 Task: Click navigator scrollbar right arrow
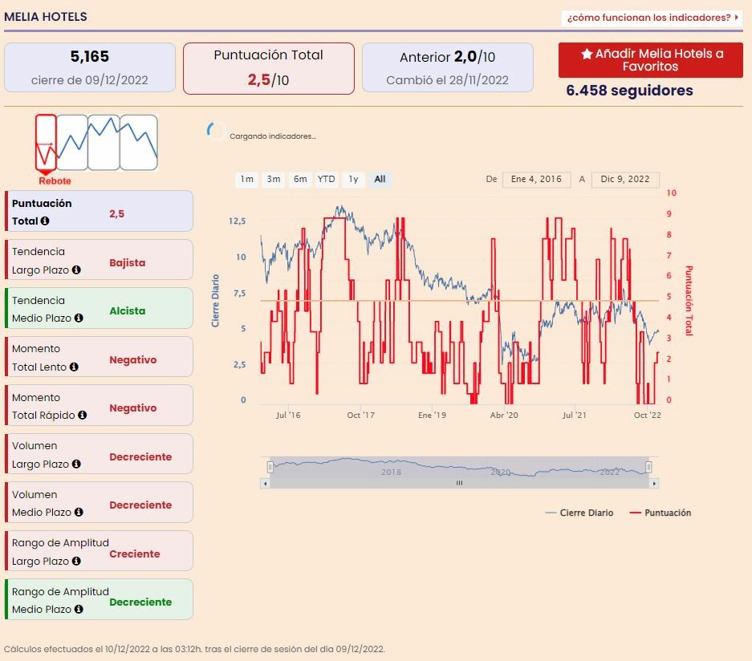654,483
